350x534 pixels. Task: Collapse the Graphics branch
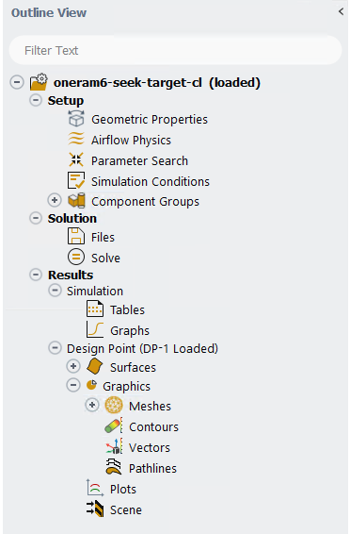[x=73, y=385]
